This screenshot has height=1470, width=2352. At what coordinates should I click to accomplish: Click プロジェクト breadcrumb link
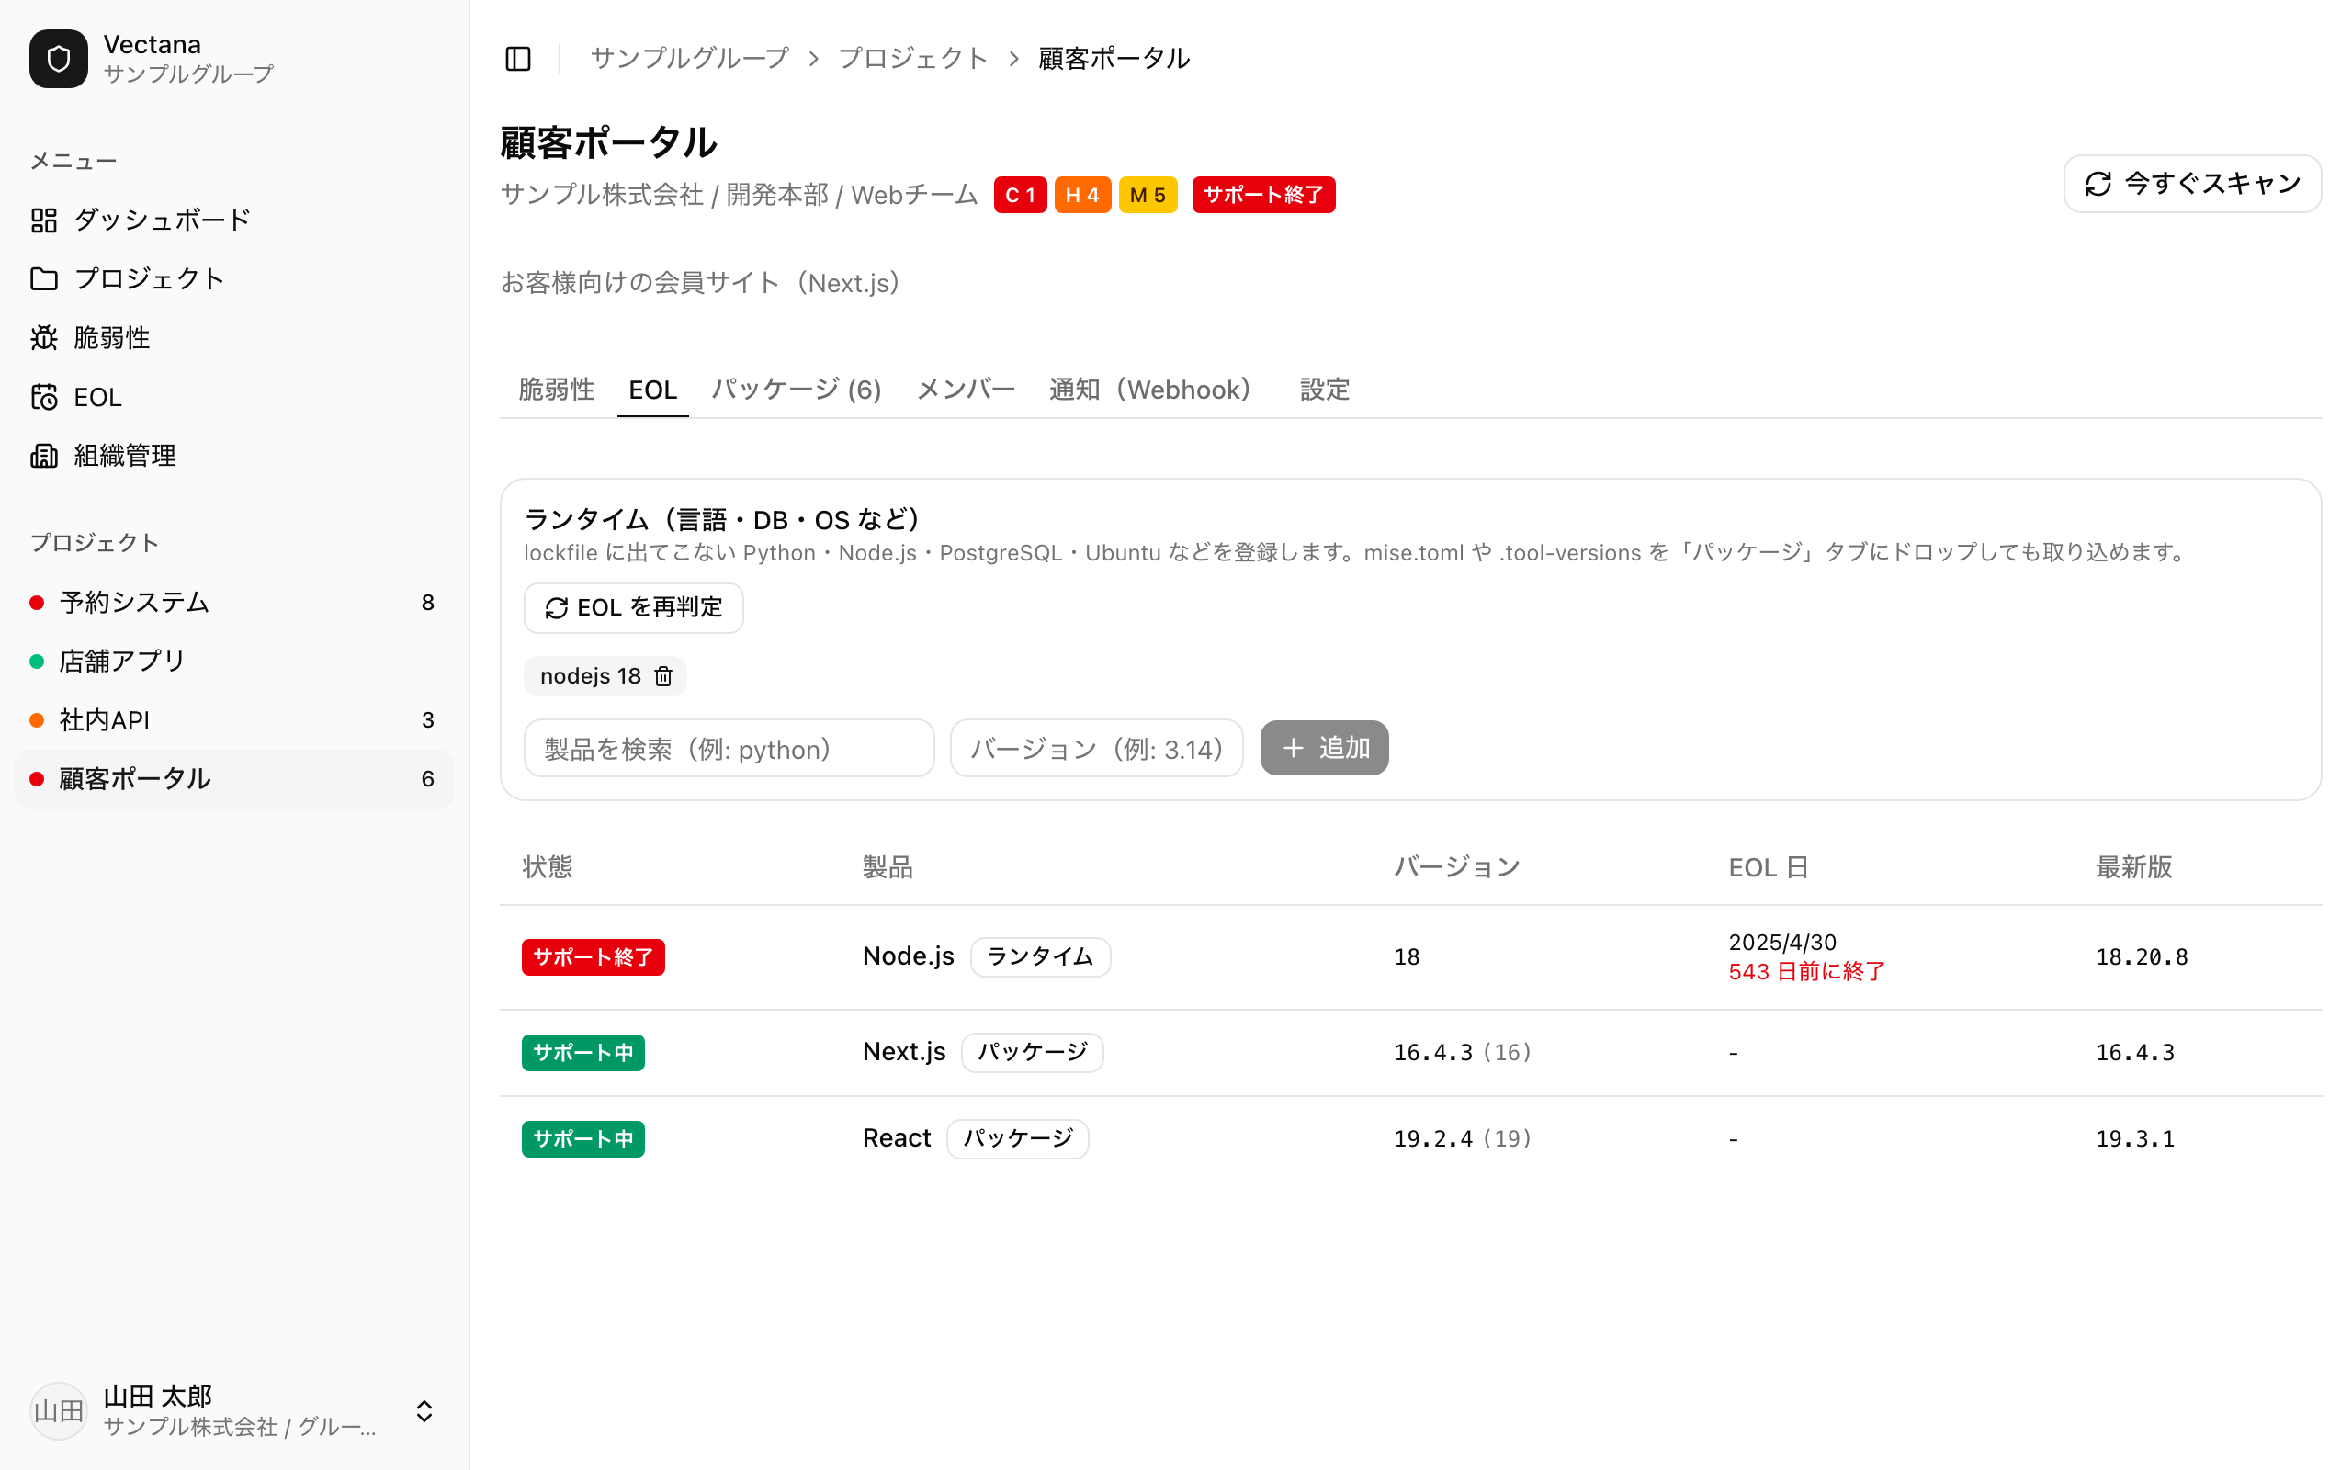pyautogui.click(x=912, y=58)
